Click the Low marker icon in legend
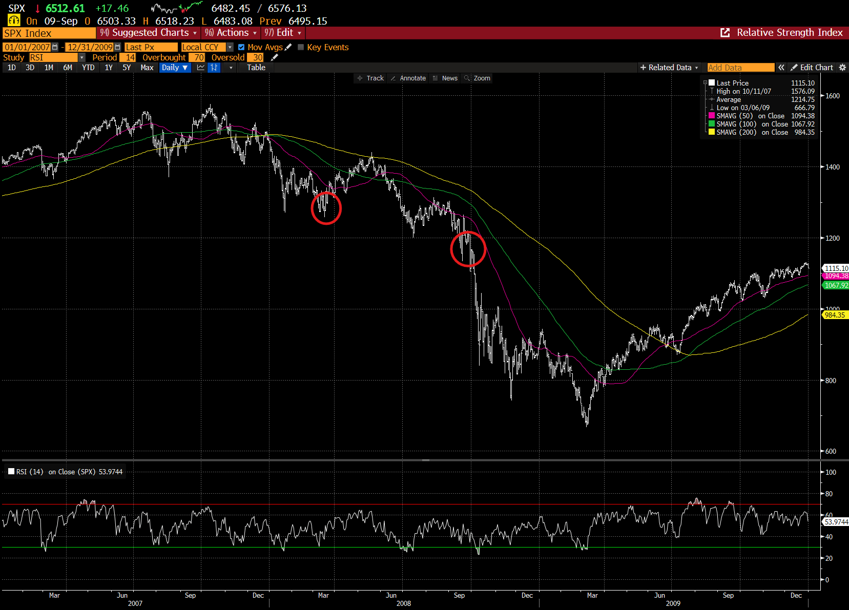The height and width of the screenshot is (610, 849). (712, 108)
